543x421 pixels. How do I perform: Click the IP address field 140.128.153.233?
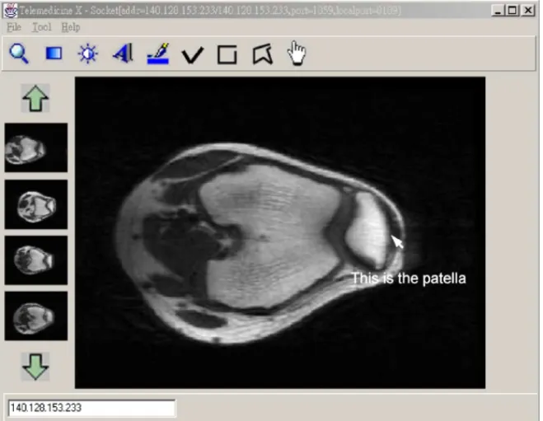[x=91, y=408]
